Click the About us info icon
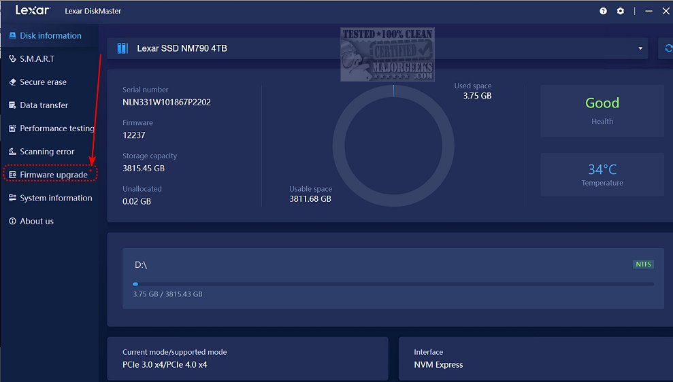 [x=12, y=221]
